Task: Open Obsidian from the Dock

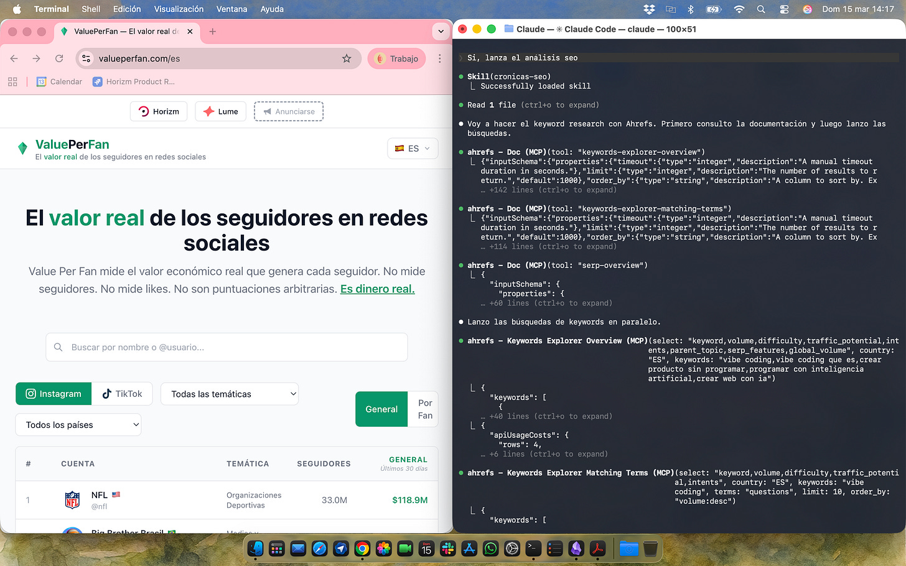Action: point(576,548)
